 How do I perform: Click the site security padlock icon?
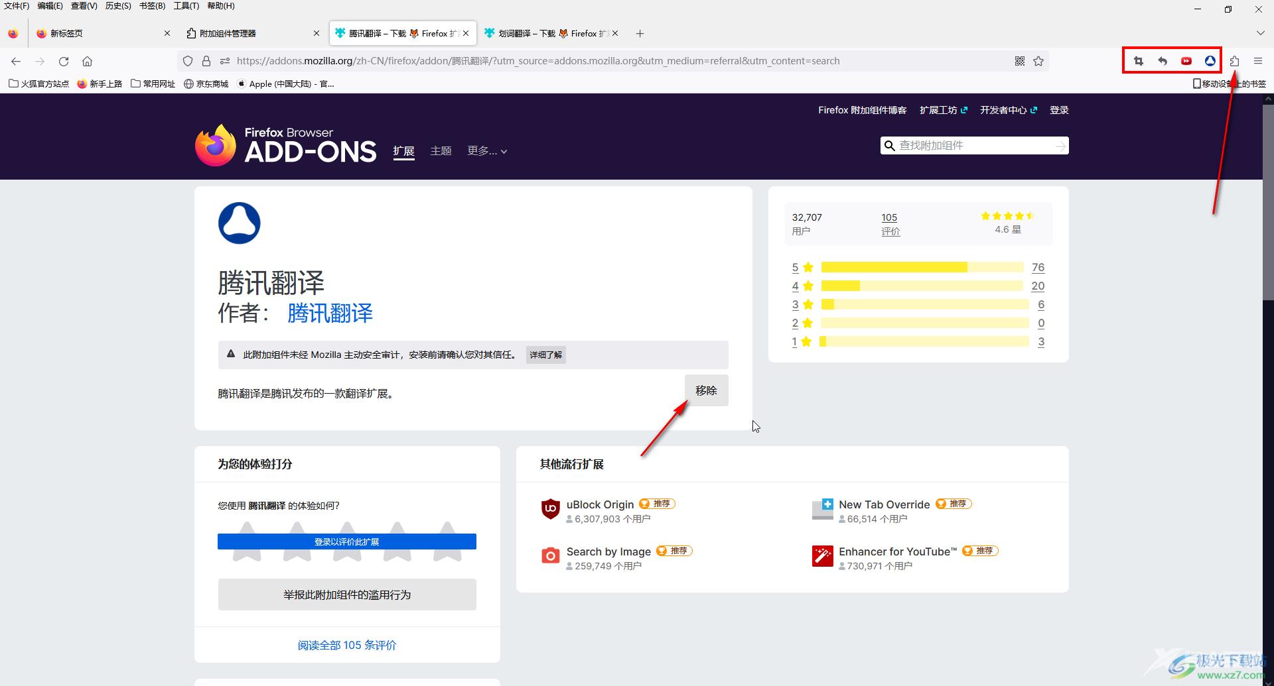pyautogui.click(x=206, y=61)
